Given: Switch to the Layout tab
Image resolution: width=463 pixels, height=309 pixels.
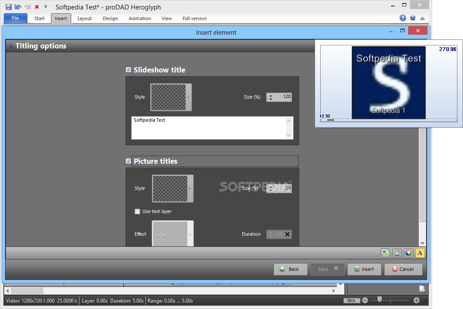Looking at the screenshot, I should click(x=84, y=18).
